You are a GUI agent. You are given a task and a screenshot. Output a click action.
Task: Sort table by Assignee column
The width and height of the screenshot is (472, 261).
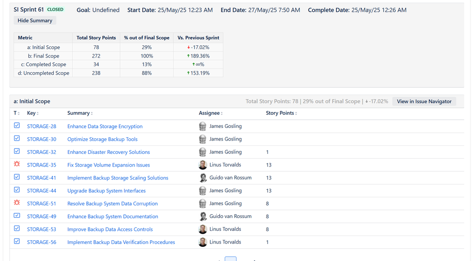tap(211, 113)
